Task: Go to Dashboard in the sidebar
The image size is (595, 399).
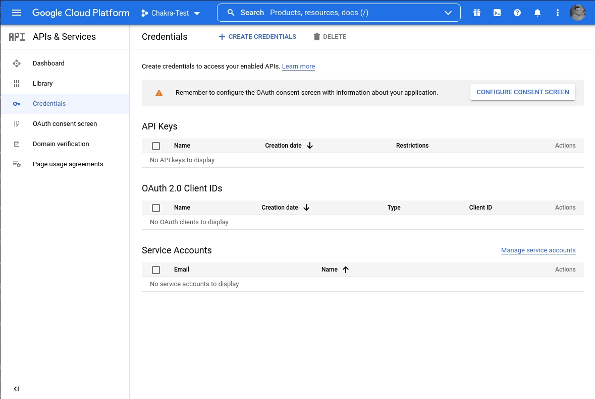Action: 48,63
